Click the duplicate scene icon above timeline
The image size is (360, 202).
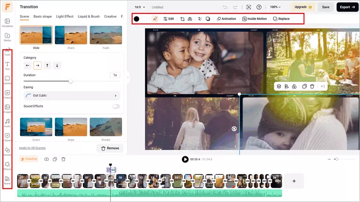[55, 159]
